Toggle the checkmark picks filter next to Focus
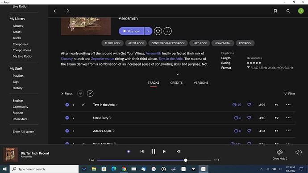308x173 pixels. (x=90, y=94)
